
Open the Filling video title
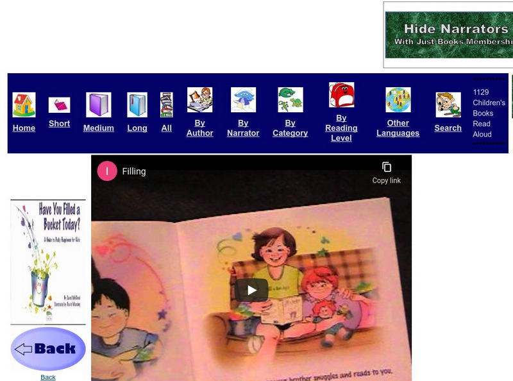click(135, 171)
